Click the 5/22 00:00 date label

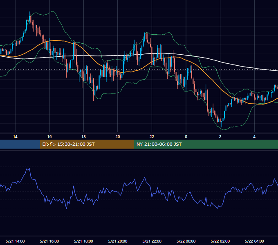click(x=186, y=241)
